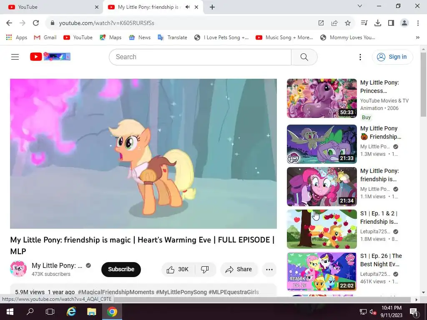Open Apps shortcut in bookmarks bar
The width and height of the screenshot is (427, 320).
click(x=17, y=37)
